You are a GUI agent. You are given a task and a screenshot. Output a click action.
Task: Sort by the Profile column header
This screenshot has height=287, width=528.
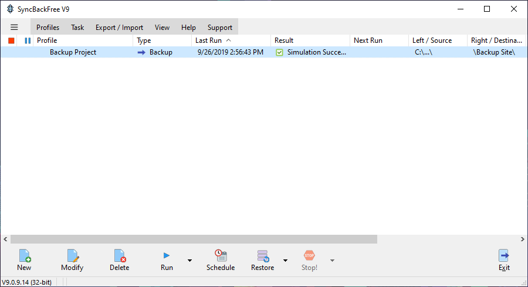[x=83, y=40]
